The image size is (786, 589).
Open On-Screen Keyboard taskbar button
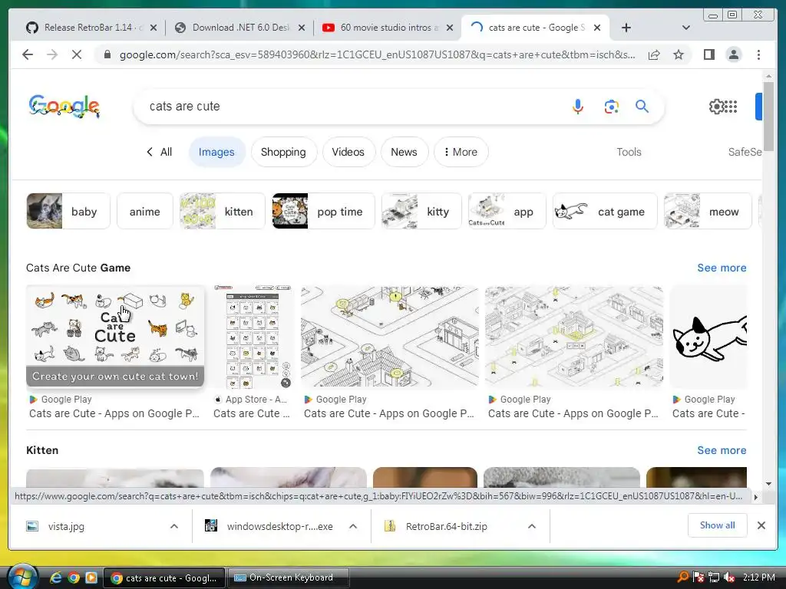289,578
